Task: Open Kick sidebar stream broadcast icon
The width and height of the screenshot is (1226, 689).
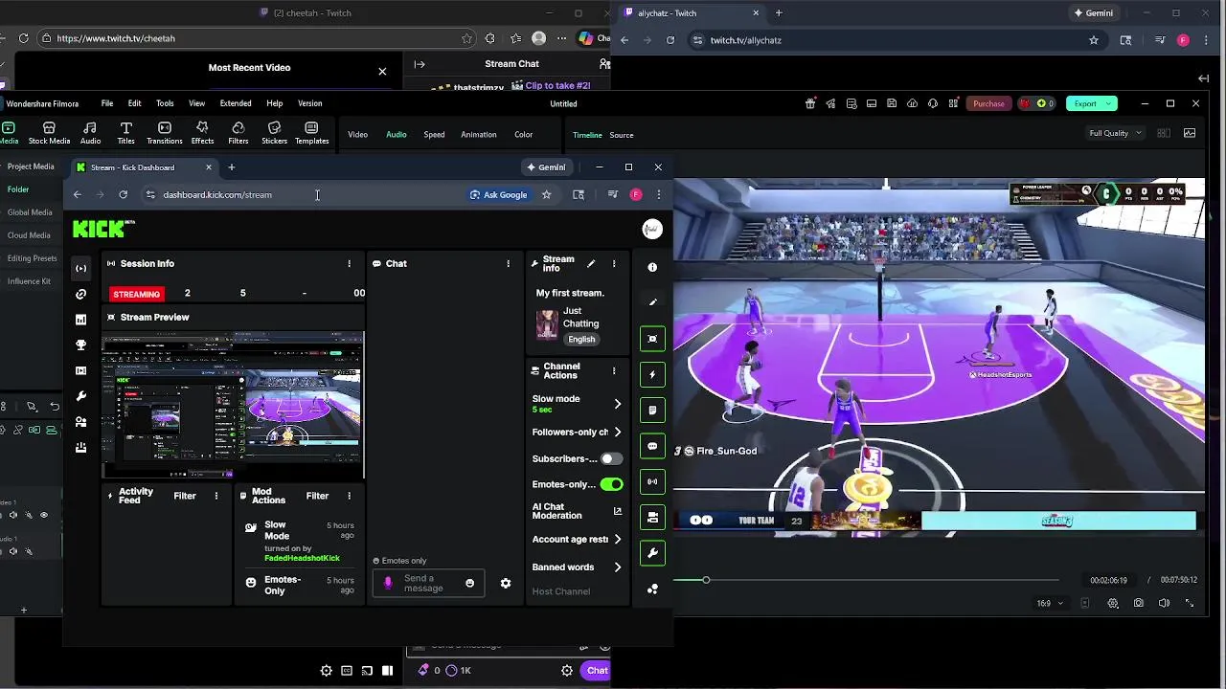Action: coord(80,268)
